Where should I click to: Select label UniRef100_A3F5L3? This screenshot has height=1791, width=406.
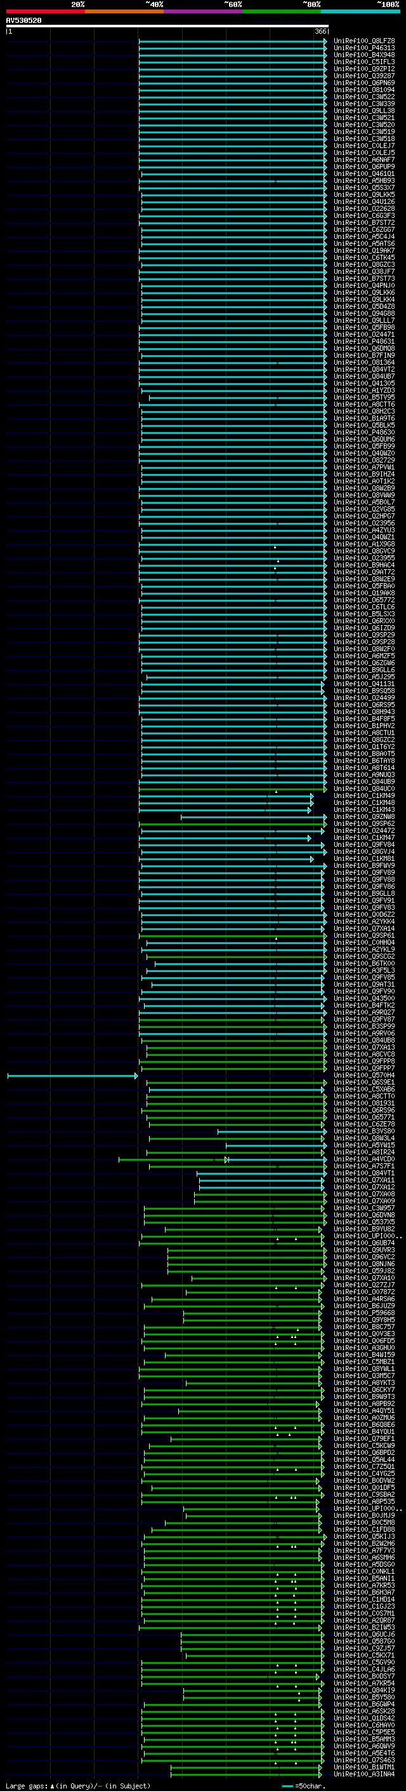(364, 971)
